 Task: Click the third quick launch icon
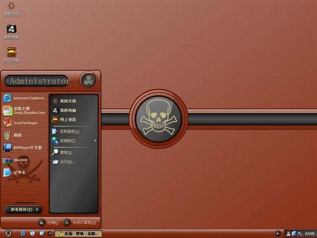click(x=42, y=234)
